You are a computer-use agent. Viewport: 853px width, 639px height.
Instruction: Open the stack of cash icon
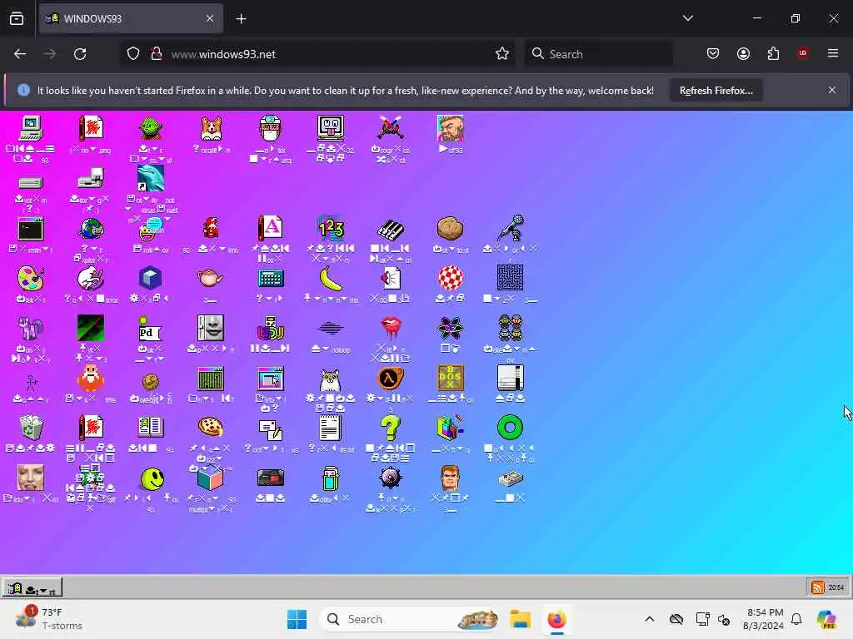point(511,478)
